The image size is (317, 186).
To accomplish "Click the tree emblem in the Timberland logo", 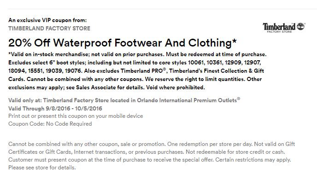I will click(301, 26).
